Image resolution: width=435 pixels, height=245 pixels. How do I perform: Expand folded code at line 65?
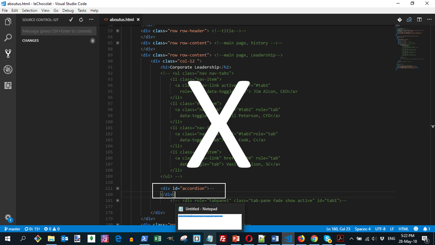[118, 43]
